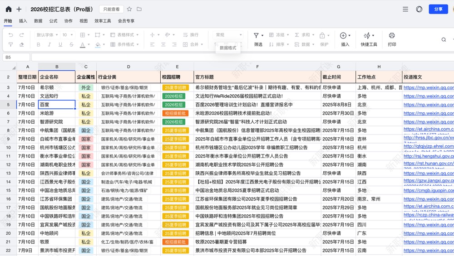Click the 南京、常州 cell
The image size is (454, 256).
point(379,199)
